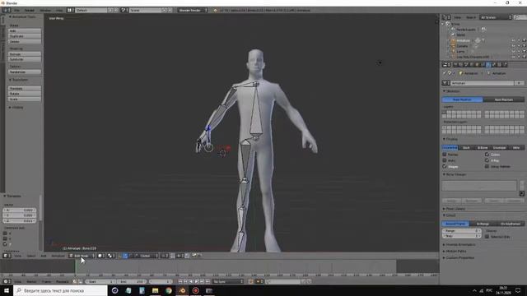This screenshot has height=296, width=527.
Task: Open the Outliner editor type icon
Action: click(x=446, y=17)
